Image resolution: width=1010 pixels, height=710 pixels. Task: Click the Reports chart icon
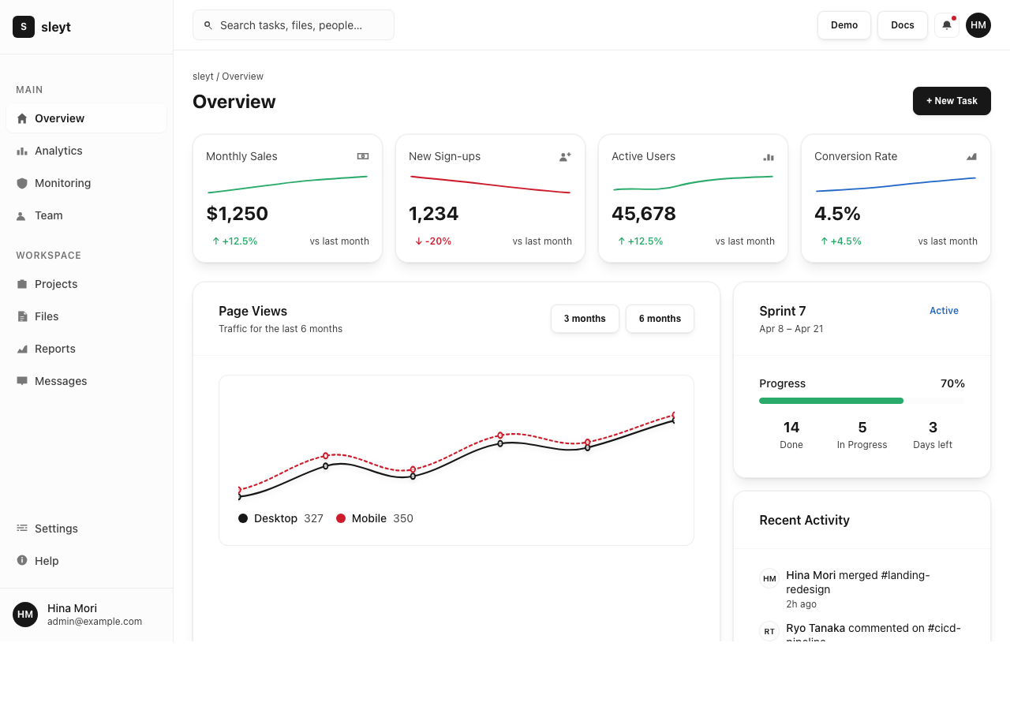point(23,349)
